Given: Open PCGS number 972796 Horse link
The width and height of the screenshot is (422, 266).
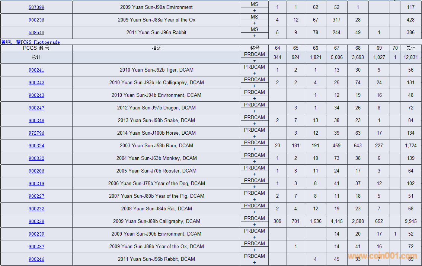Looking at the screenshot, I should click(x=36, y=133).
